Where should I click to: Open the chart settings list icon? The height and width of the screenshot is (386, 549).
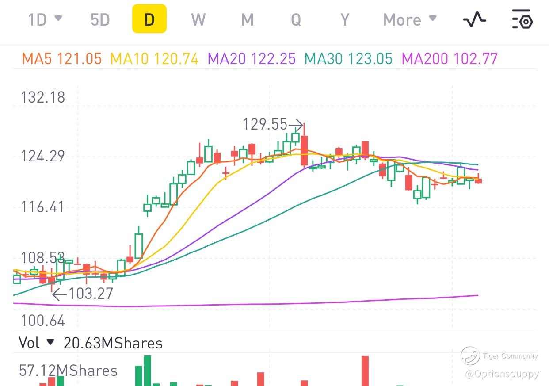[x=522, y=19]
